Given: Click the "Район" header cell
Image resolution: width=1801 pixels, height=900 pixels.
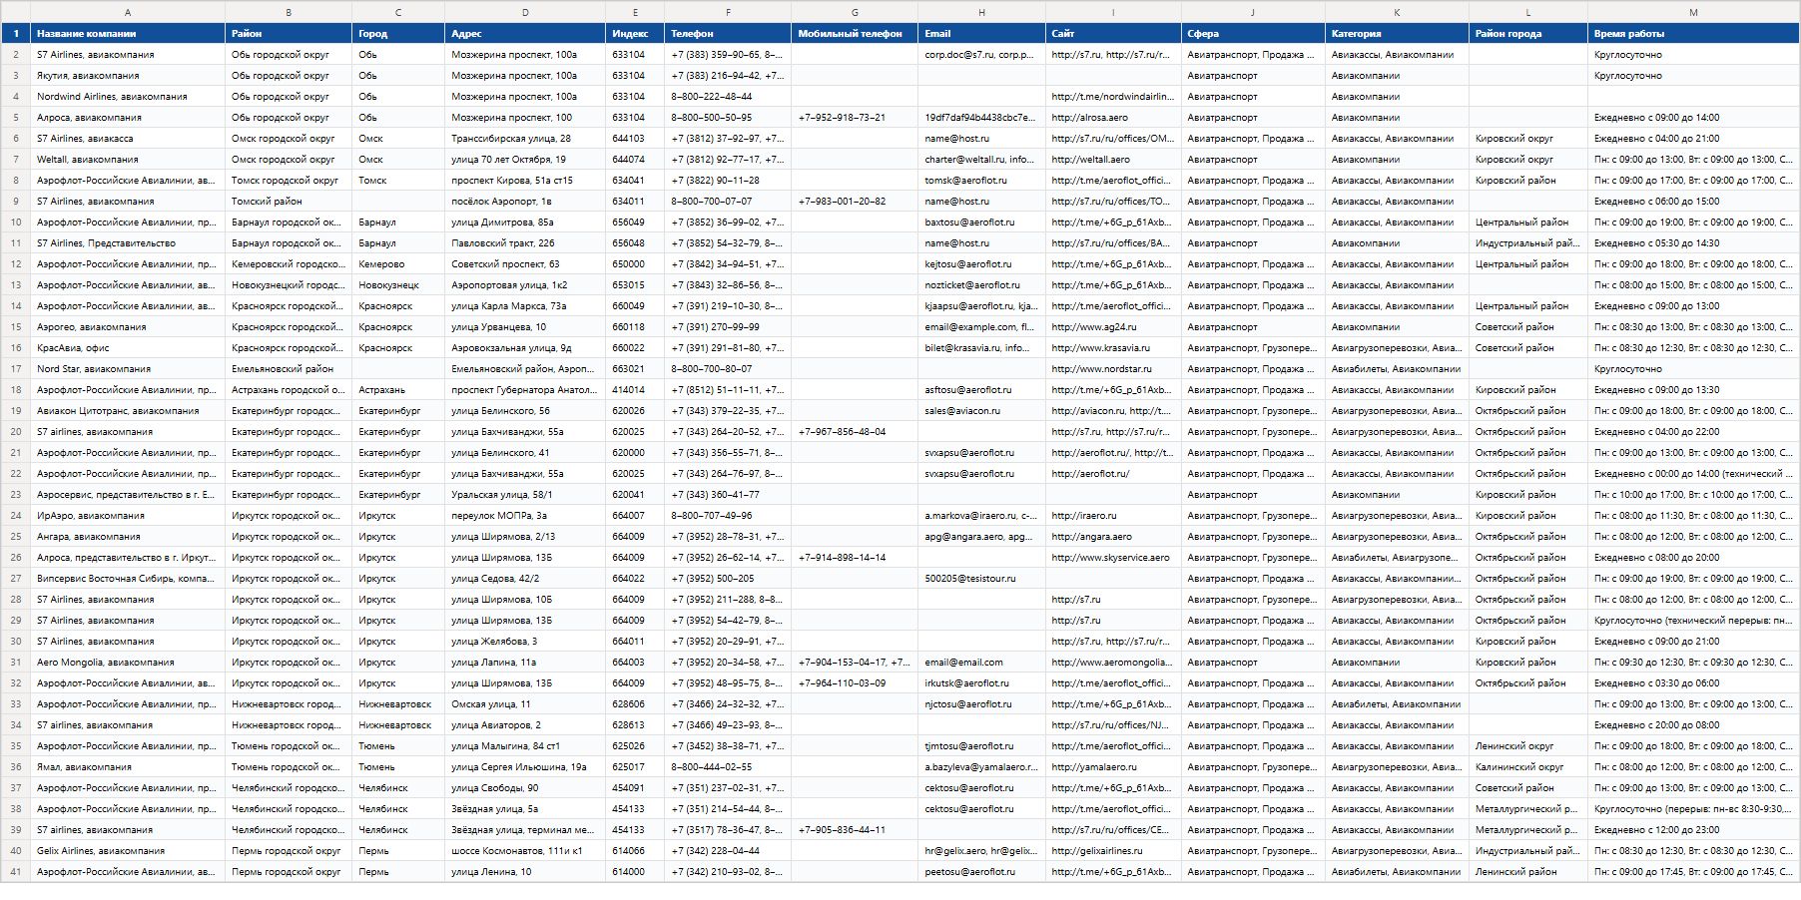Looking at the screenshot, I should [x=289, y=34].
